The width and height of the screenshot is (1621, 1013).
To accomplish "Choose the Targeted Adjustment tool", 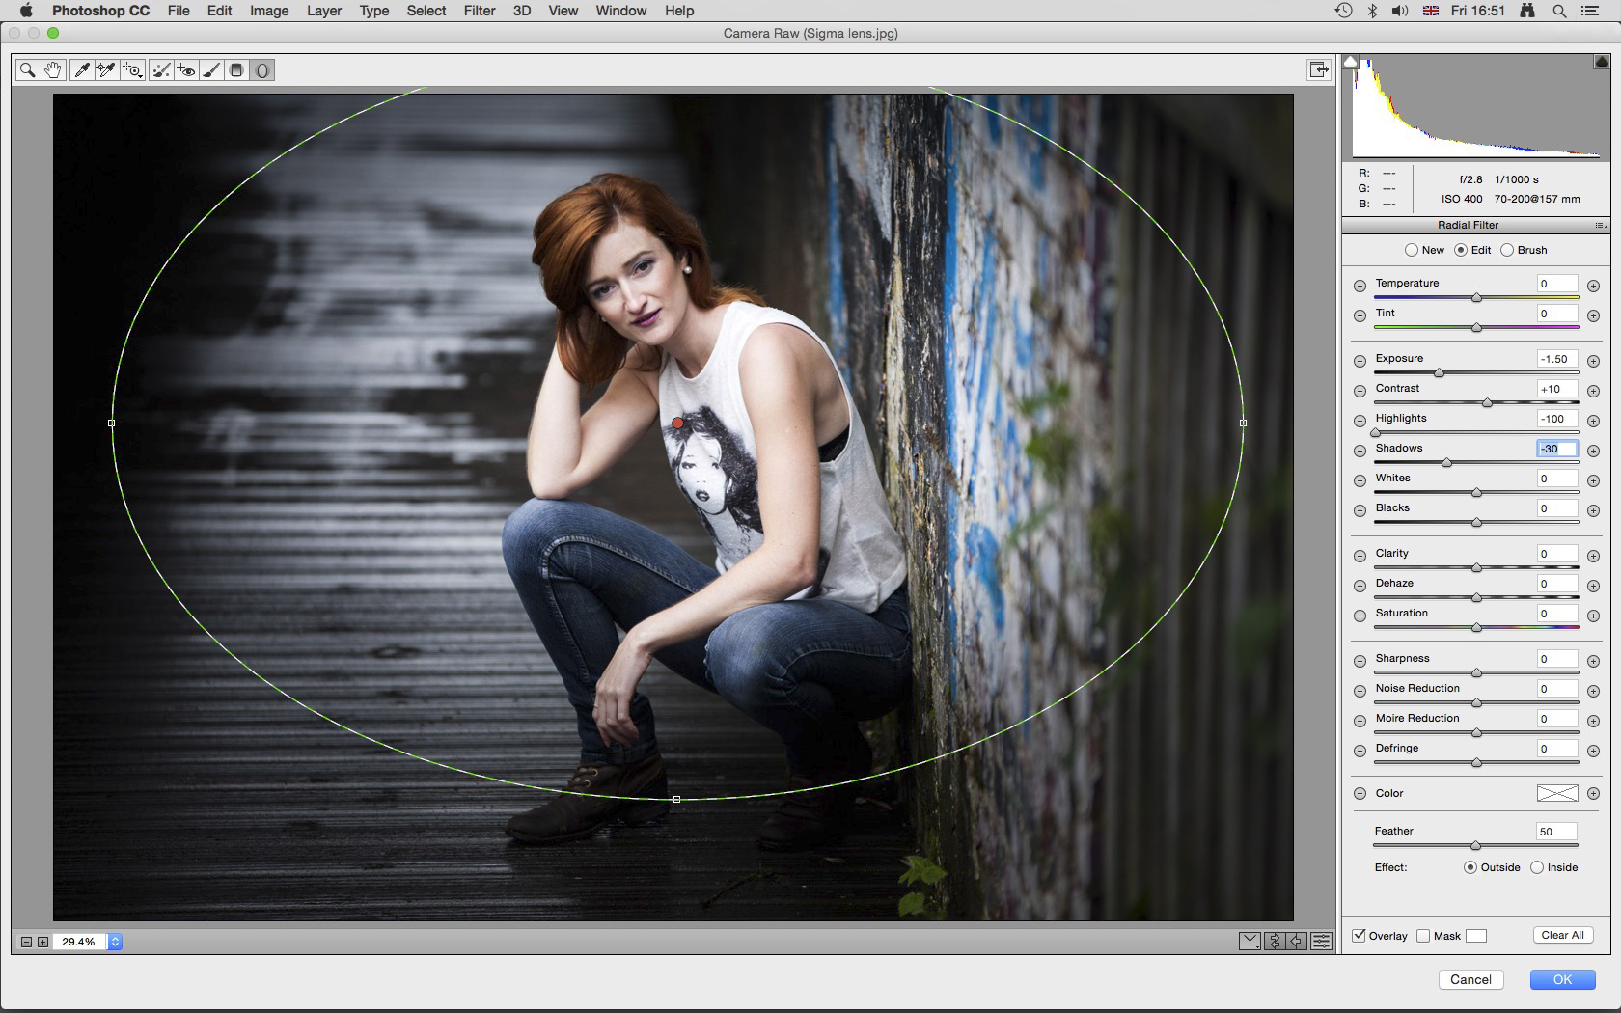I will coord(132,70).
